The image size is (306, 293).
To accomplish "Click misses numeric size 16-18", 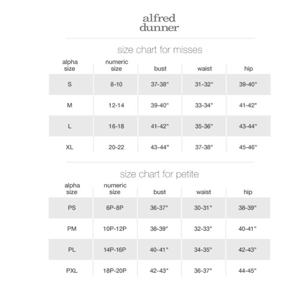I will click(x=116, y=126).
